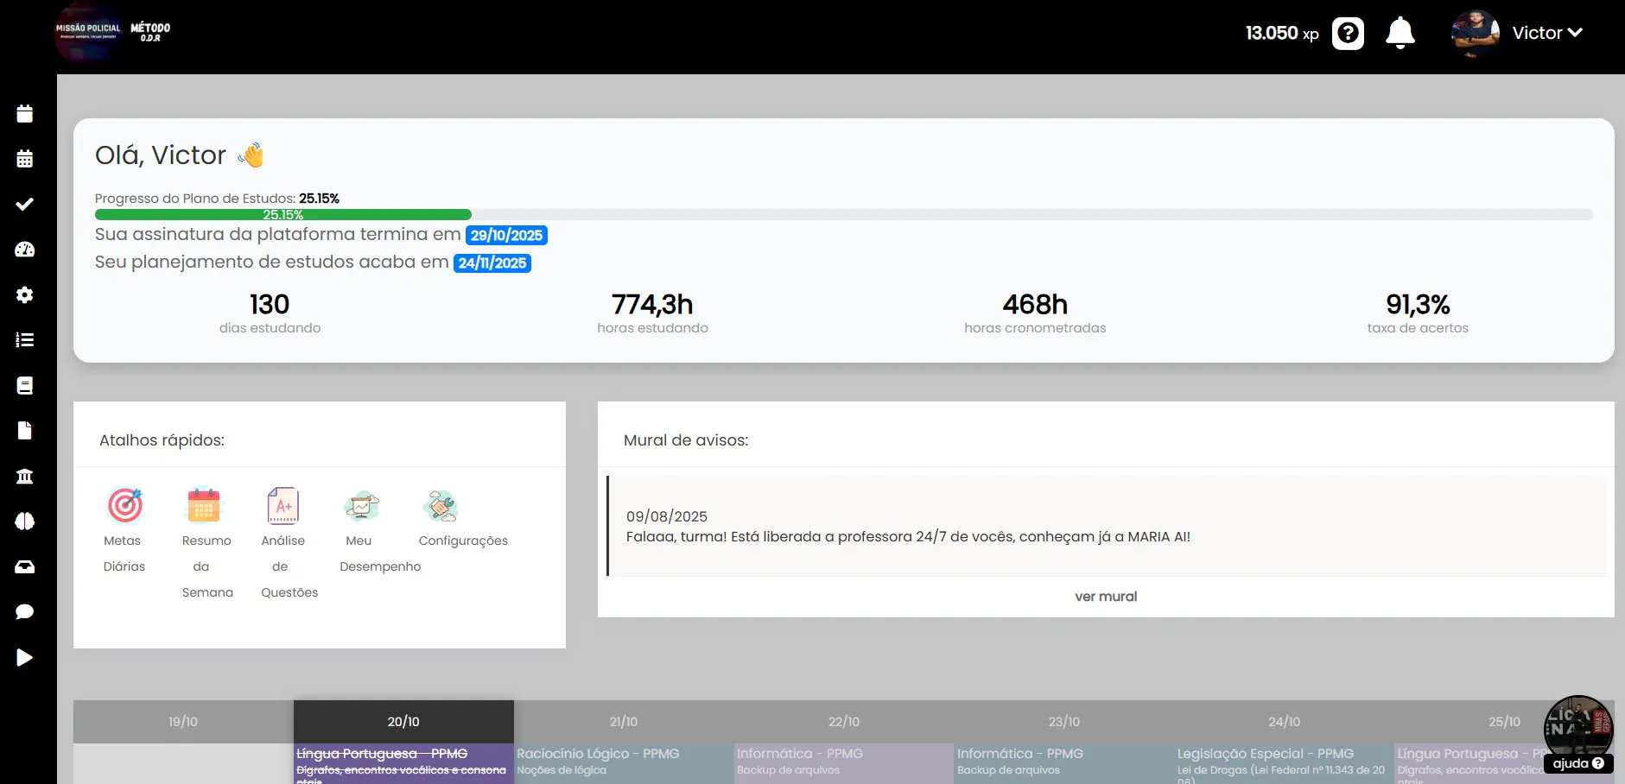Viewport: 1625px width, 784px height.
Task: Click the help question mark icon
Action: point(1348,33)
